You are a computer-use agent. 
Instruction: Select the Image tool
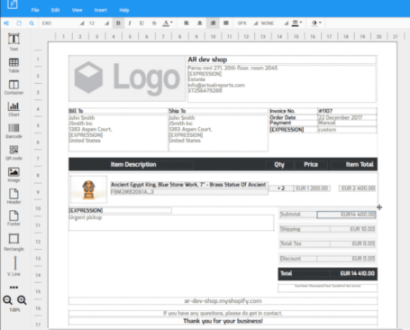pyautogui.click(x=14, y=175)
